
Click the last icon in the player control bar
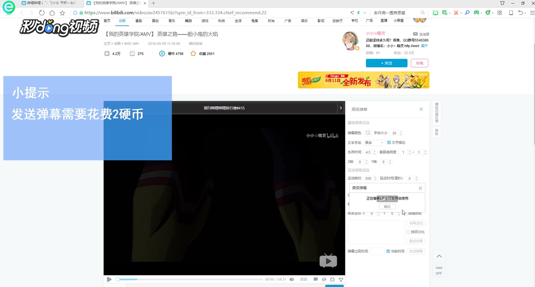[341, 279]
